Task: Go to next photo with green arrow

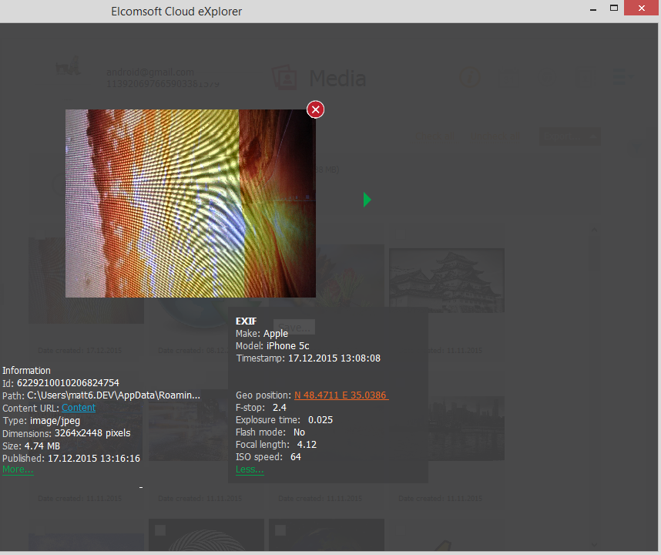Action: click(367, 200)
